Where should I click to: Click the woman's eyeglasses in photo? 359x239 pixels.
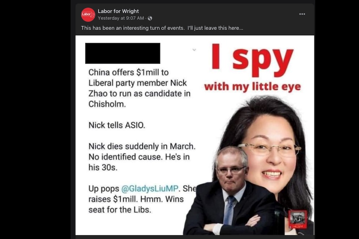point(270,149)
